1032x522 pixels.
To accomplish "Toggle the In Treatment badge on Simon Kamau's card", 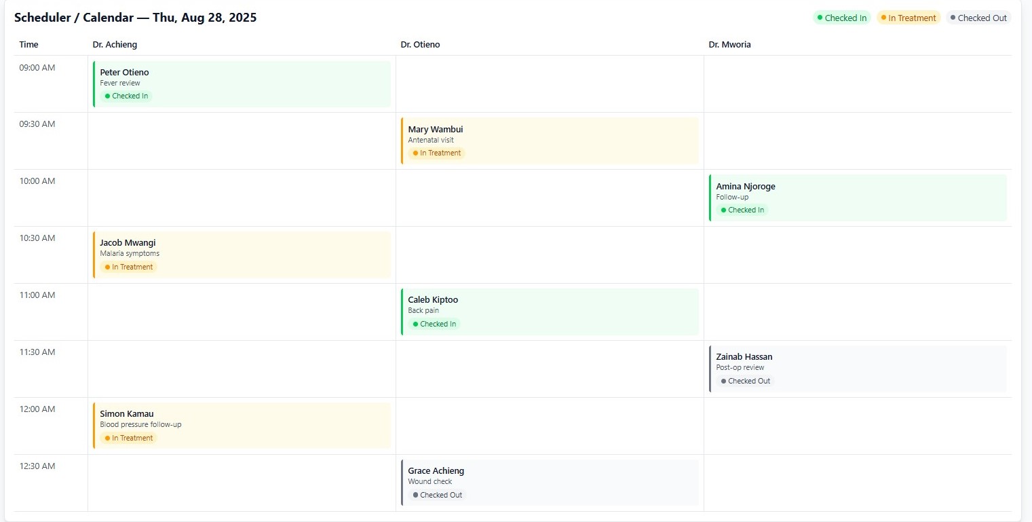I will pyautogui.click(x=128, y=438).
